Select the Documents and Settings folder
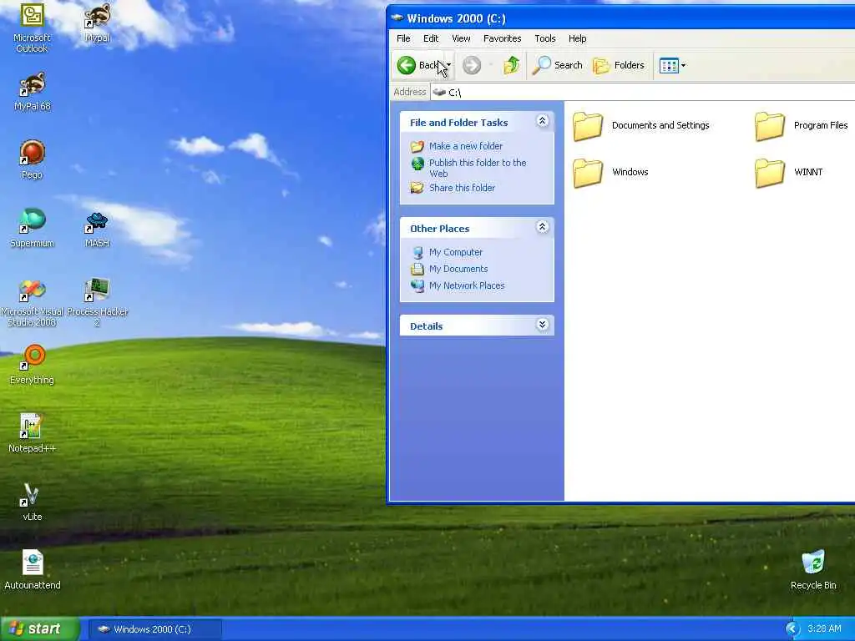 [641, 125]
